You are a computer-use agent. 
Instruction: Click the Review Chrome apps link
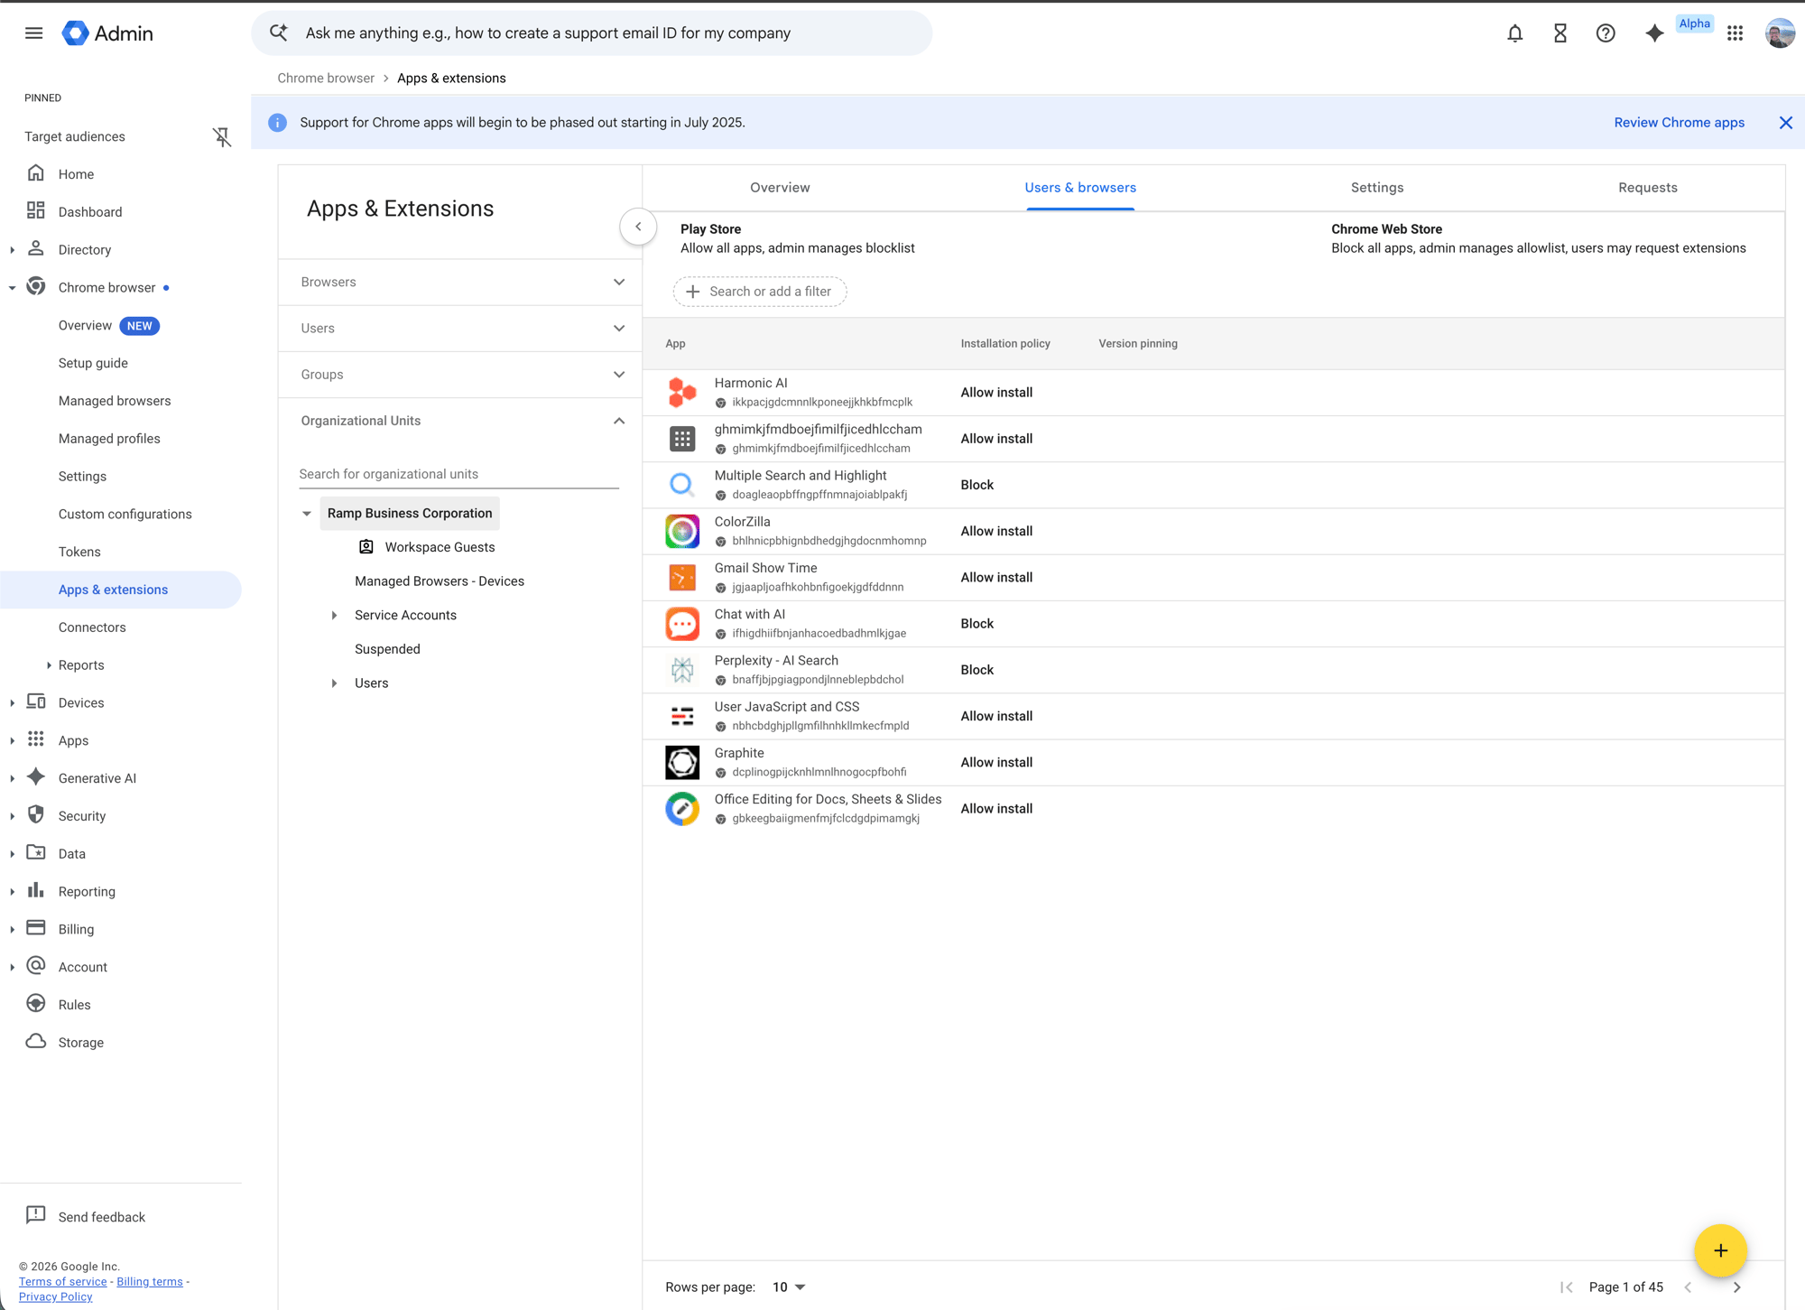tap(1679, 123)
